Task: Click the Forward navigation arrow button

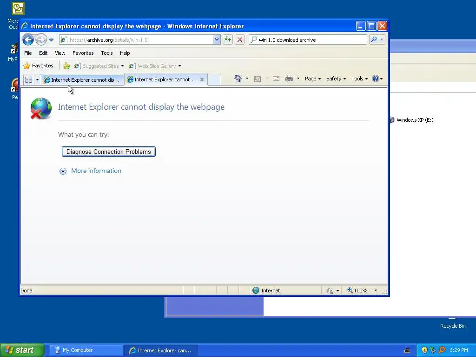Action: 41,40
